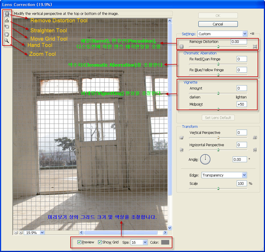Click the Remove Distortion value field
Viewport: 265px width, 252px height.
(239, 41)
